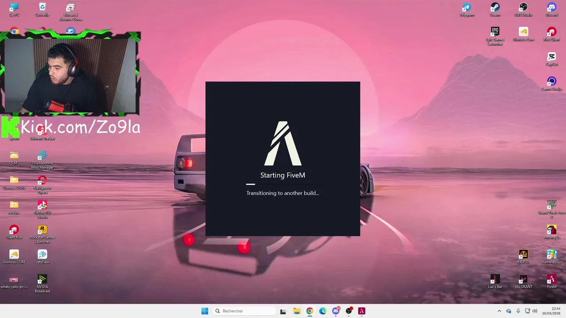Launch Navigateur Opera browser shortcut
566x318 pixels.
[42, 185]
